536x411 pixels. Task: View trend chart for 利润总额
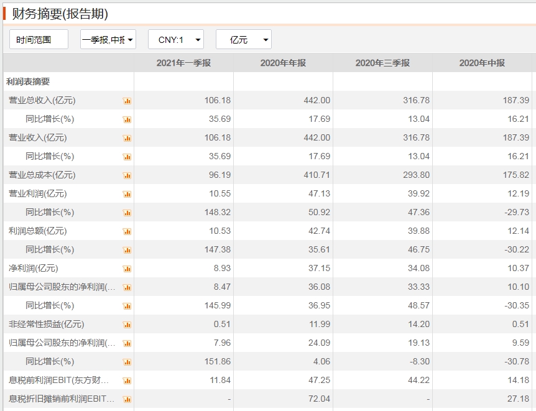pyautogui.click(x=127, y=231)
